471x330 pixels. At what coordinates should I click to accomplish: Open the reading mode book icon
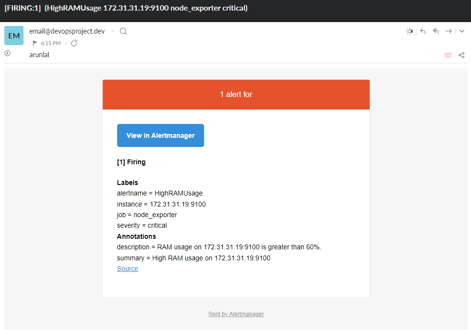tap(448, 55)
